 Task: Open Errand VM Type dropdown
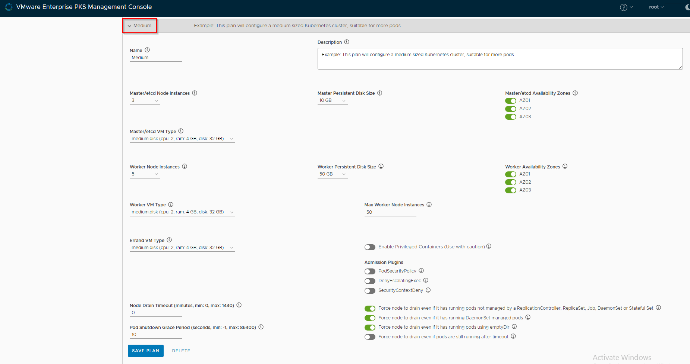(x=182, y=248)
